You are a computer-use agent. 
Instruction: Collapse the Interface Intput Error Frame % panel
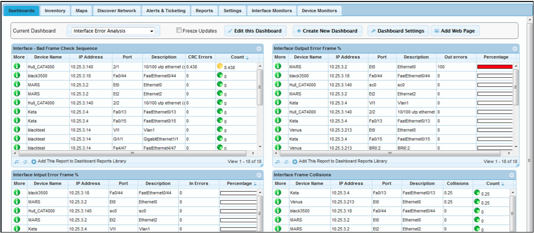click(x=259, y=175)
